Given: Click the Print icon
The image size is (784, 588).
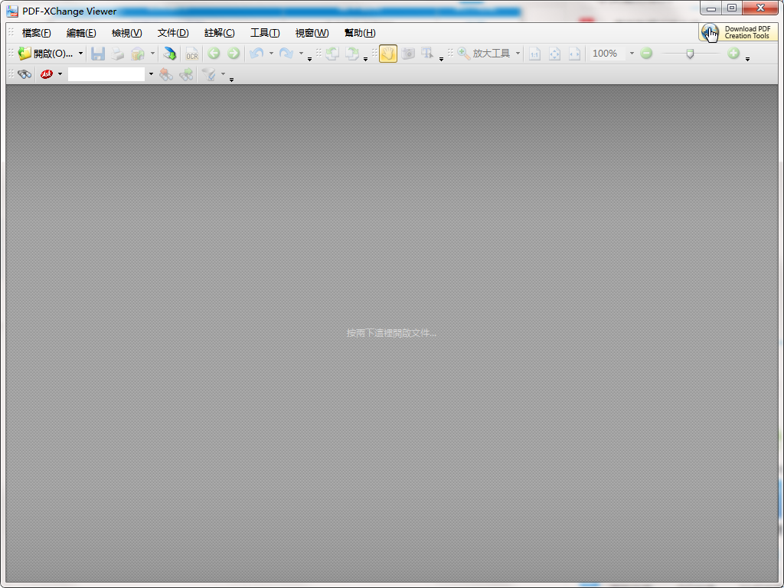Looking at the screenshot, I should (x=117, y=54).
